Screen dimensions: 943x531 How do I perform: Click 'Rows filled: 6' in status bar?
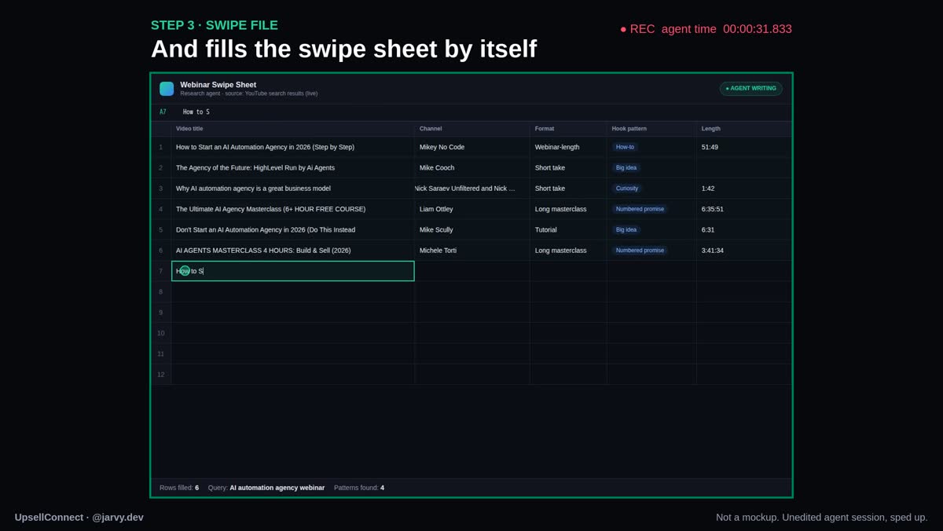point(179,488)
